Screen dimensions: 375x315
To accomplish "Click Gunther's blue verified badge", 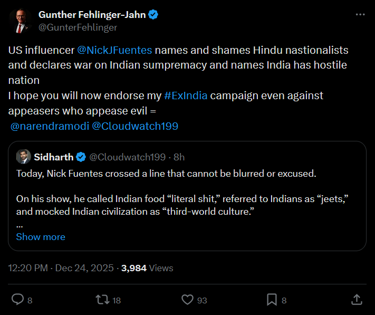I will pyautogui.click(x=153, y=15).
